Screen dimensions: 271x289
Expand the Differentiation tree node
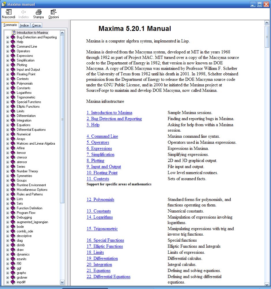pyautogui.click(x=8, y=116)
